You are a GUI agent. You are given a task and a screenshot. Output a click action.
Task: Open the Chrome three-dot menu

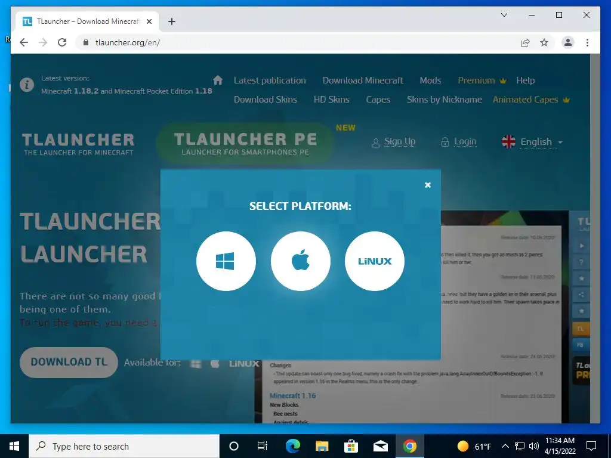[587, 42]
